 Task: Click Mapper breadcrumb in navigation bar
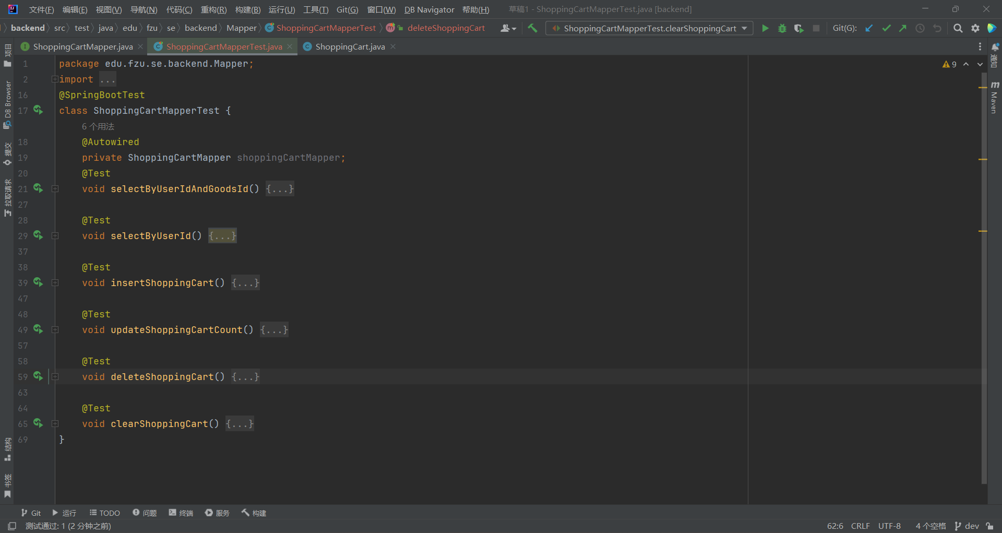coord(241,28)
